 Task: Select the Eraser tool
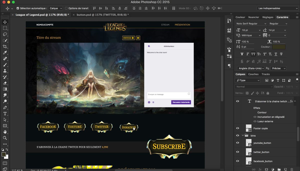(5, 83)
